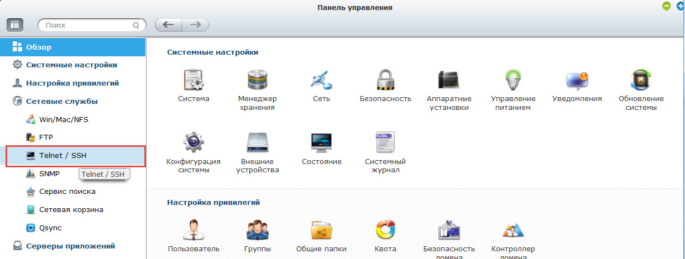Open Внешние устройства drive icon
The image size is (685, 259).
click(x=258, y=143)
